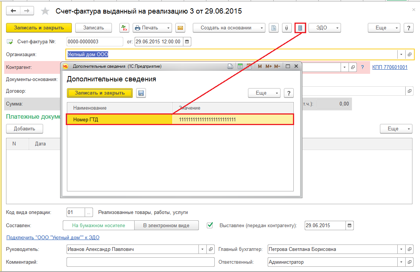Click Записать и закрыть in dialog
Image resolution: width=420 pixels, height=272 pixels.
pos(100,93)
